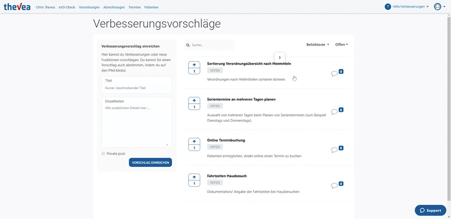Click the chevron arrow above the list

pyautogui.click(x=280, y=57)
